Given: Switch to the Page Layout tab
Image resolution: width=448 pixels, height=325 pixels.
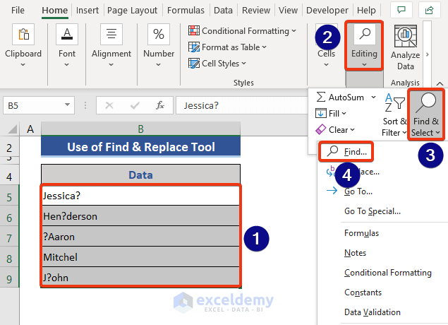Looking at the screenshot, I should (x=132, y=11).
